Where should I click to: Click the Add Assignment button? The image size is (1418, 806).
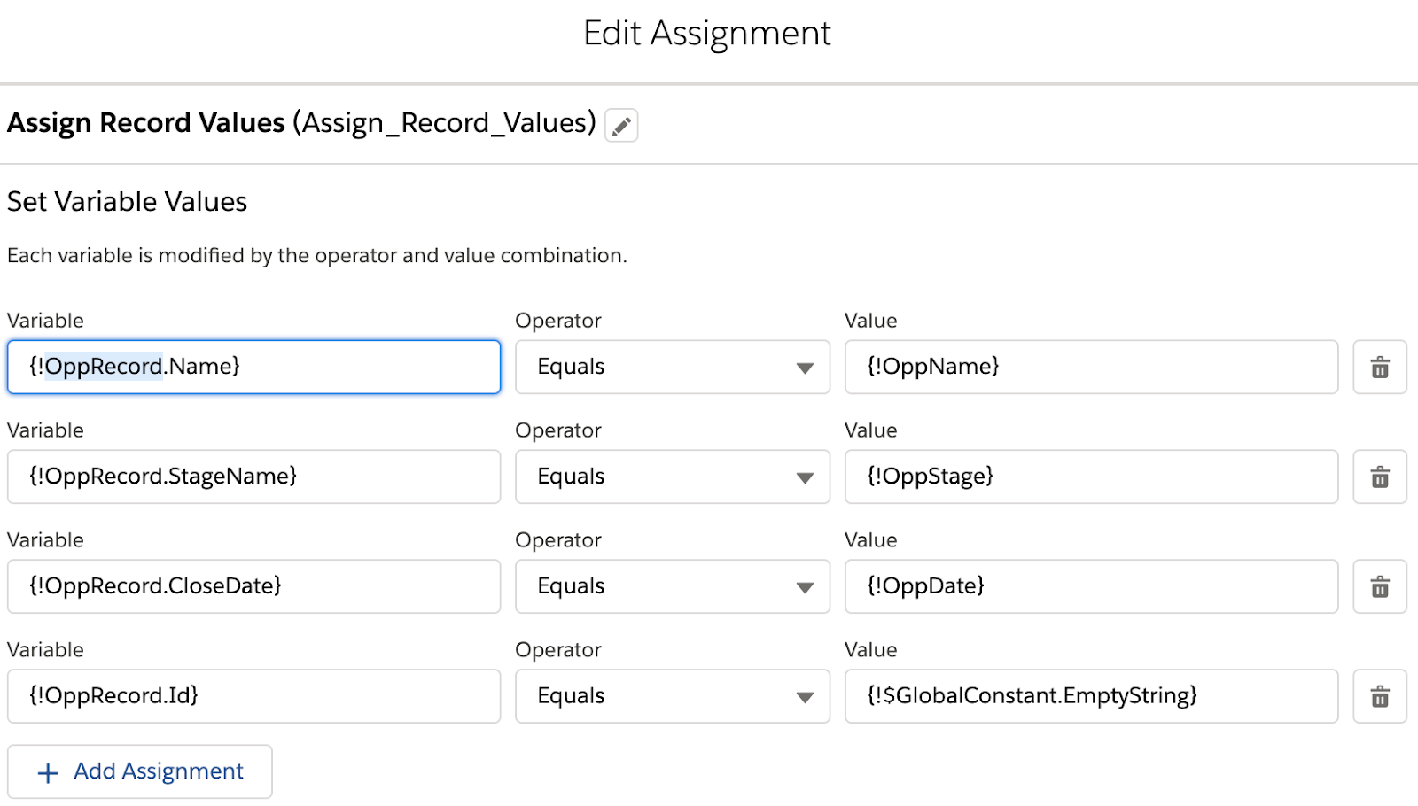(x=140, y=772)
